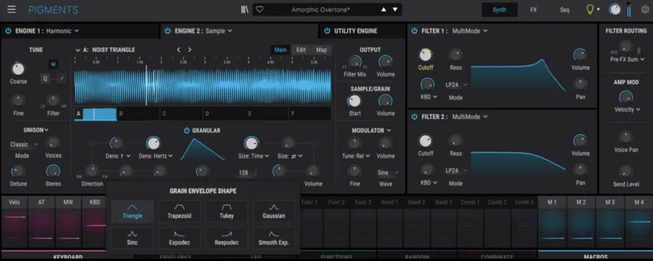
Task: Load next preset with the down arrow
Action: click(x=395, y=10)
